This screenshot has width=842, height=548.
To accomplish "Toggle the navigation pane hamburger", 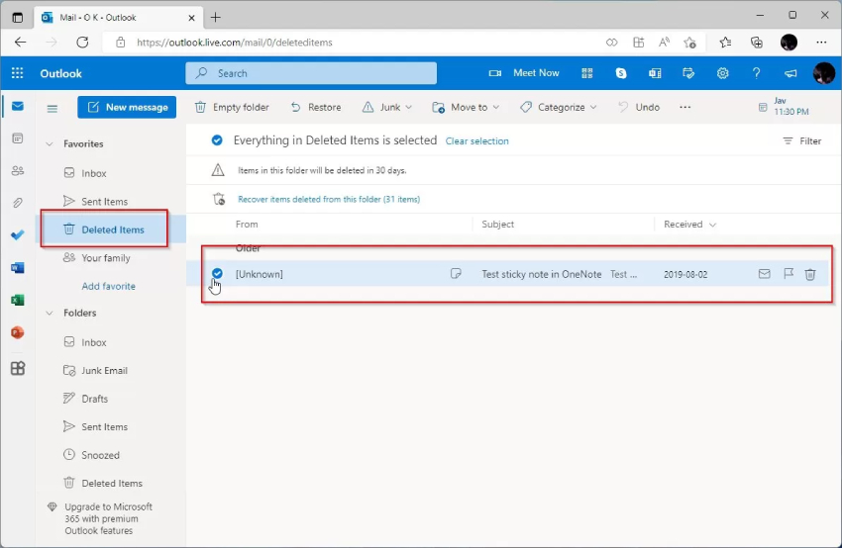I will [53, 108].
